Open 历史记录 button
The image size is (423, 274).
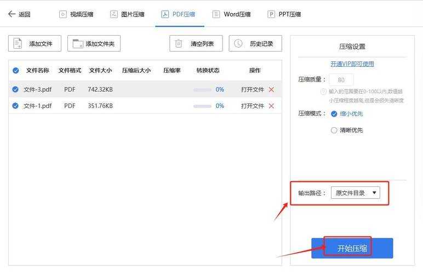(x=255, y=43)
